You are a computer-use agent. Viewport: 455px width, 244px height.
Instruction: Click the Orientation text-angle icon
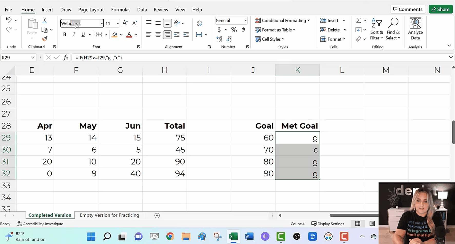[177, 23]
